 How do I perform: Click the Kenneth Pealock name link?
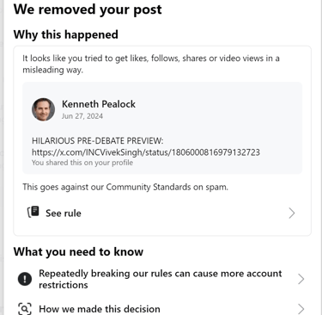coord(99,104)
